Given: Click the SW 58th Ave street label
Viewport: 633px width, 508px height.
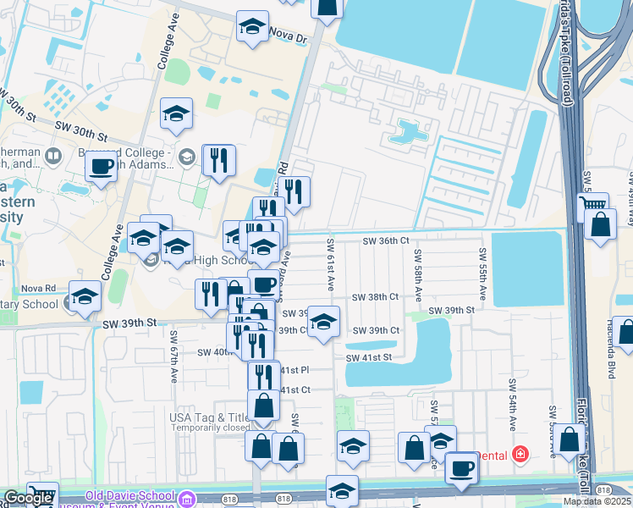Looking at the screenshot, I should coord(417,275).
